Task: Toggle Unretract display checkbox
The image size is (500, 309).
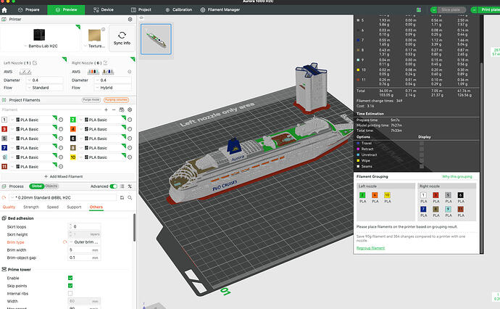Action: (x=422, y=154)
